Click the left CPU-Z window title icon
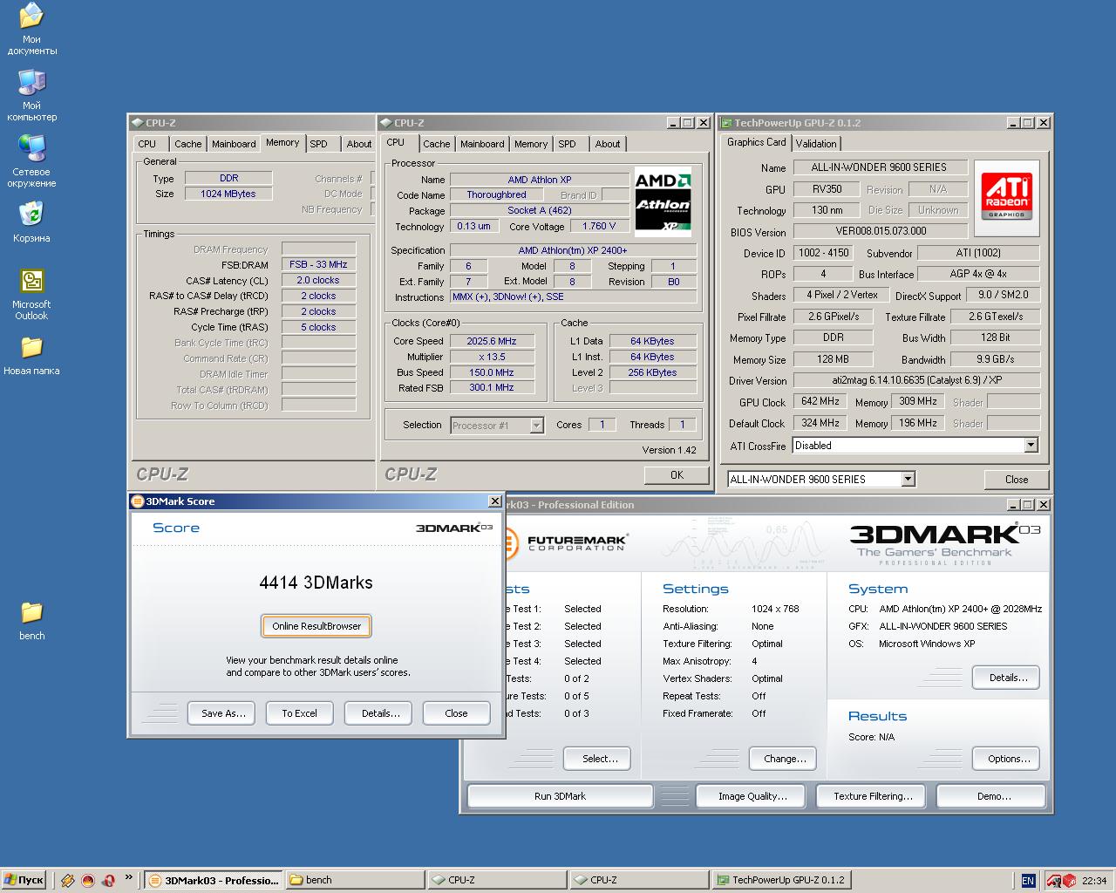 click(x=138, y=123)
